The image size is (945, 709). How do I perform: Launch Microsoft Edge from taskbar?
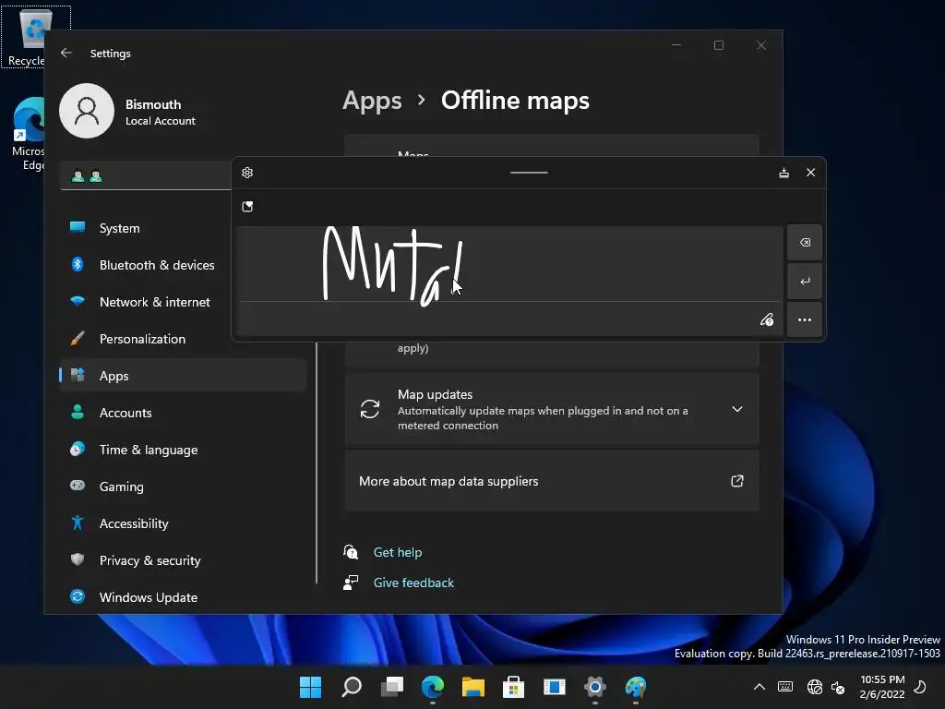point(432,687)
